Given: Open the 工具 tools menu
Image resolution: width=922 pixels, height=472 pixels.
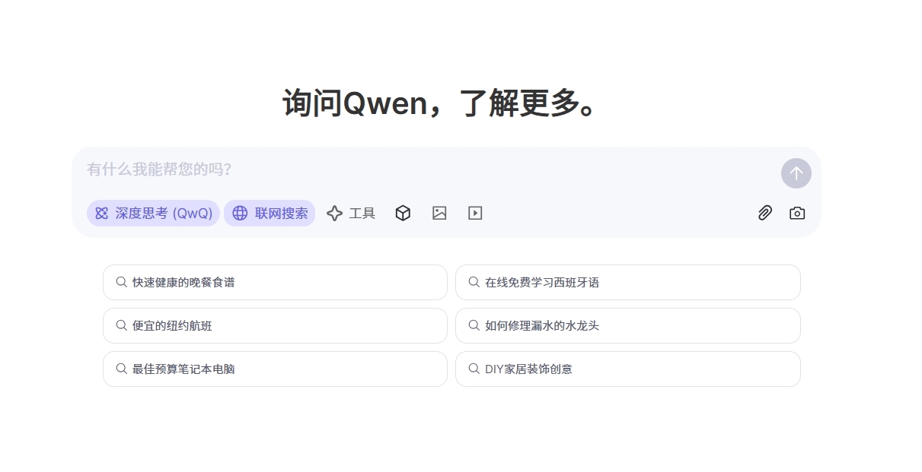Looking at the screenshot, I should pyautogui.click(x=351, y=214).
